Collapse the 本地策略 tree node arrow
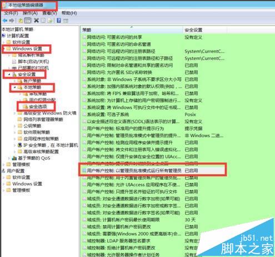The image size is (275, 257). tap(14, 87)
